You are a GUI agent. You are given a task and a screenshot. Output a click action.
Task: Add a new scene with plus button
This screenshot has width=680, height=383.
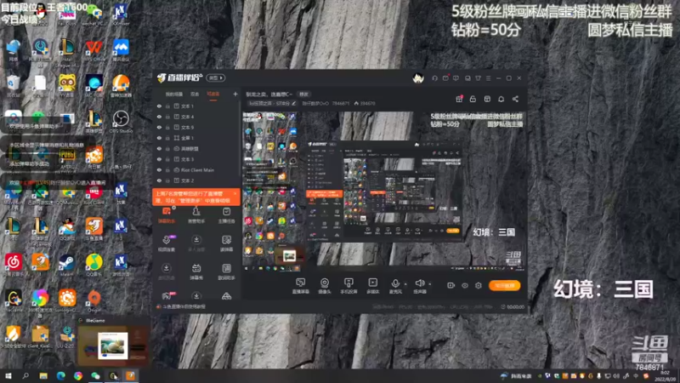coord(235,94)
